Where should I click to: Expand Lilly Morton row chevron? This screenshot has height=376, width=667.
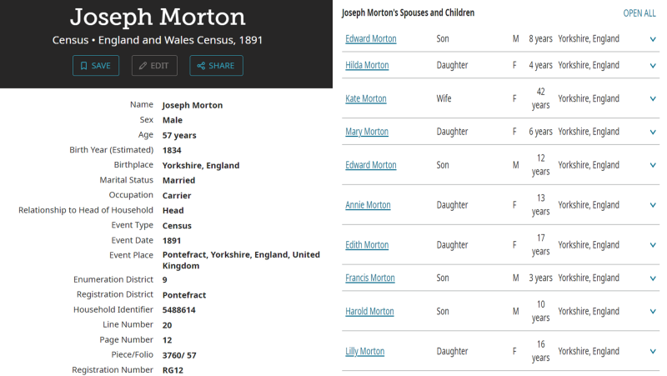pos(653,352)
